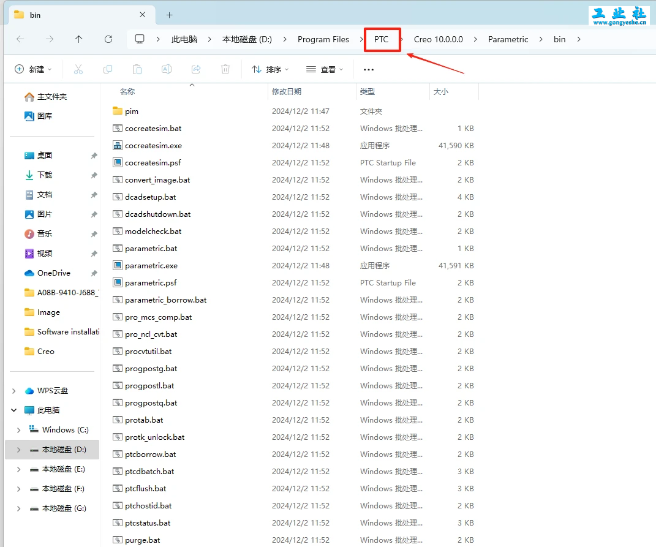Navigate to Creo 10.0.0.0 breadcrumb
The width and height of the screenshot is (656, 547).
(438, 39)
